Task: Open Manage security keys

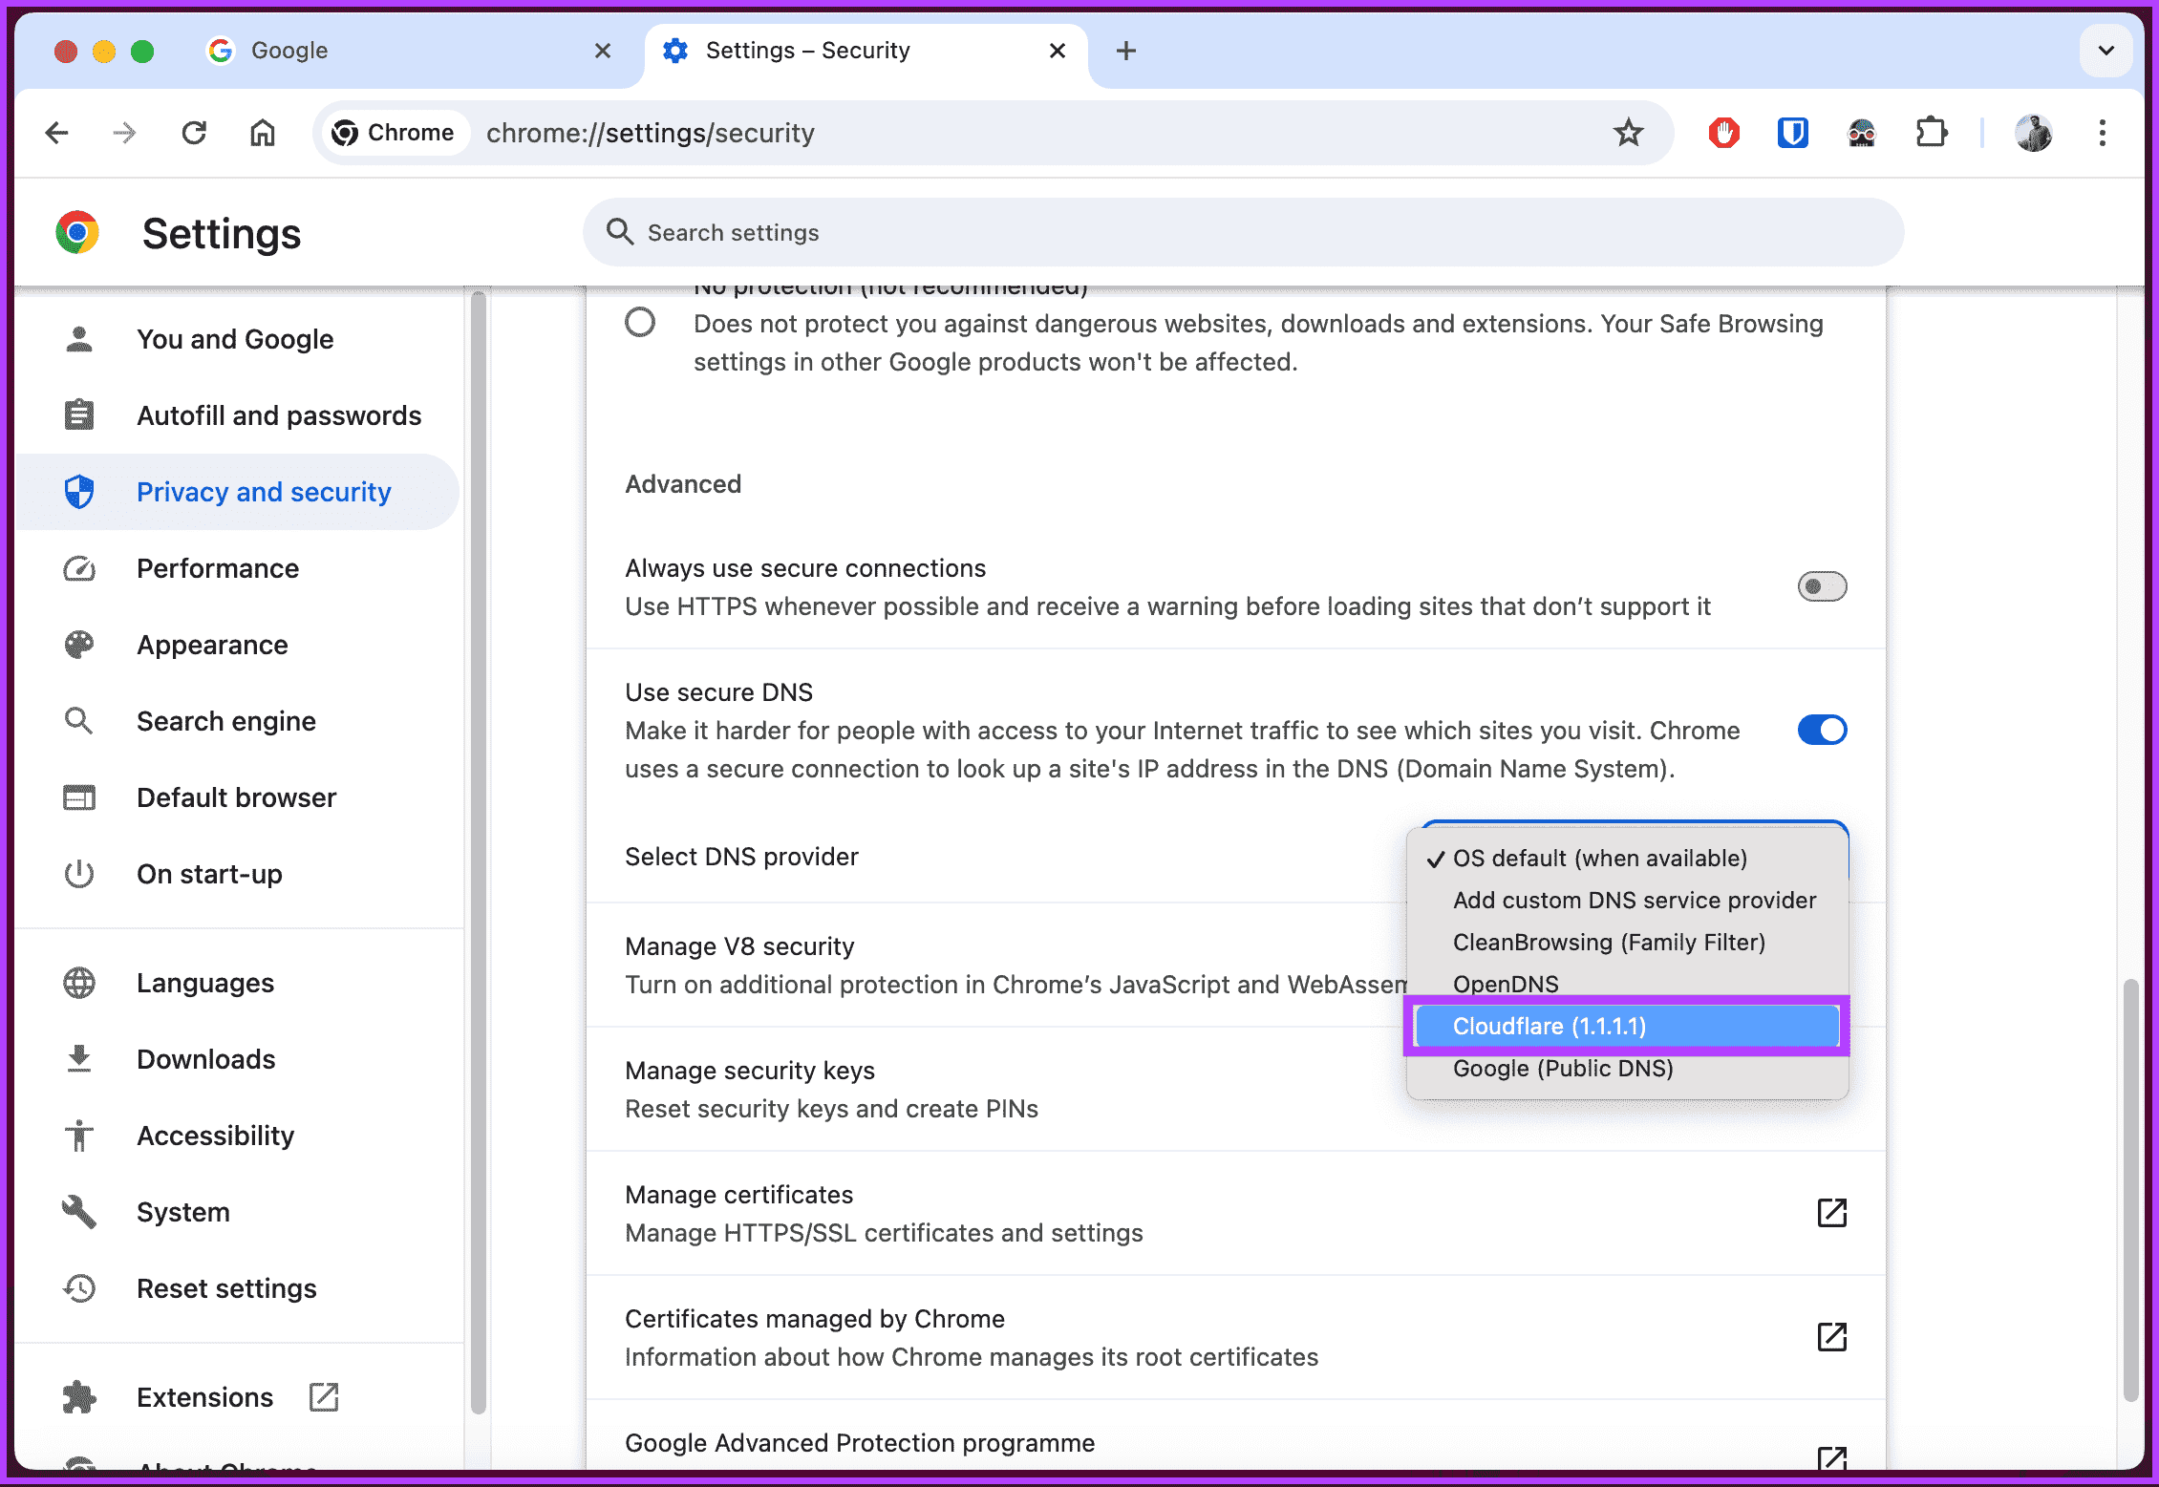Action: 995,1090
